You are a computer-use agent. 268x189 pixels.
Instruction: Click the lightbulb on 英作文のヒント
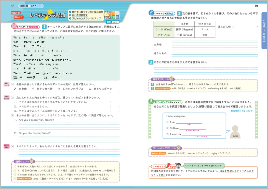click(171, 79)
